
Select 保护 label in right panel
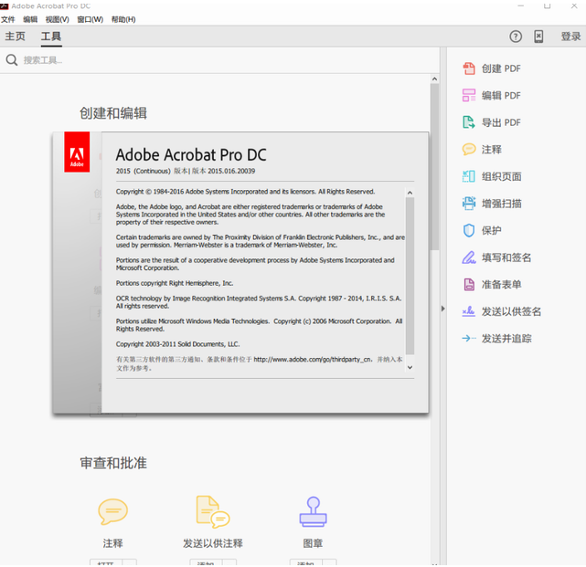[492, 230]
